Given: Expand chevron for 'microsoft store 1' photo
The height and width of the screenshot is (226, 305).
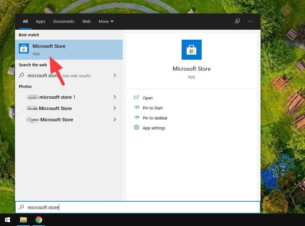Looking at the screenshot, I should click(x=115, y=97).
